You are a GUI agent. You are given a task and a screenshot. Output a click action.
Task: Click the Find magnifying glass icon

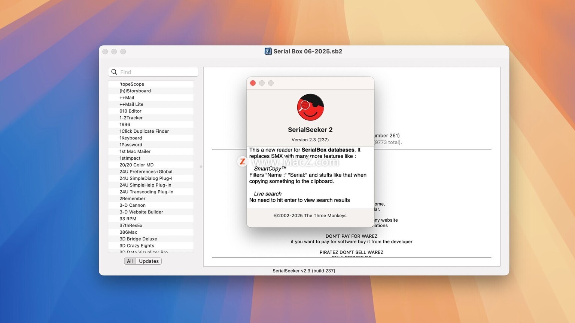tap(114, 72)
